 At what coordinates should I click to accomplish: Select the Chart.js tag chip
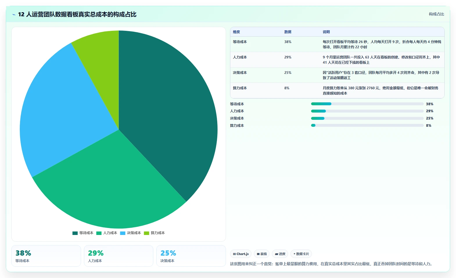point(241,254)
